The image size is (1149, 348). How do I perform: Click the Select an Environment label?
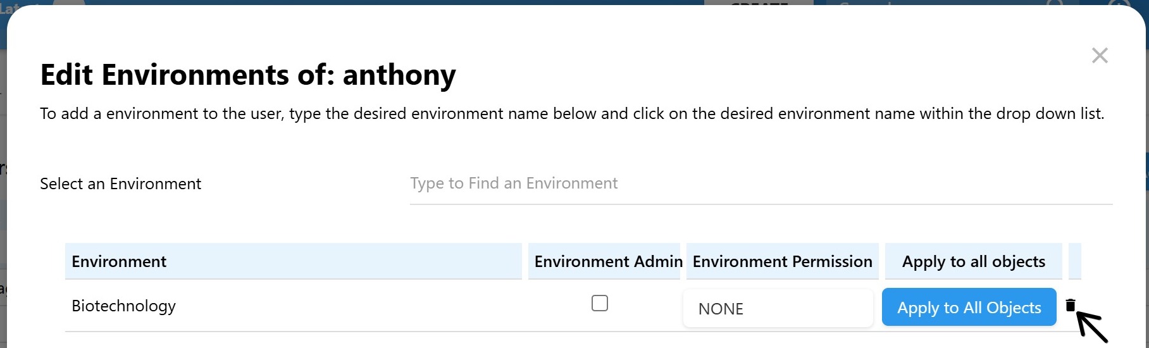[x=120, y=184]
